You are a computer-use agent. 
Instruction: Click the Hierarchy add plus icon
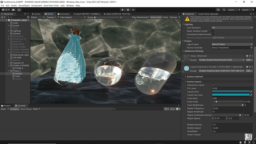tap(2, 17)
